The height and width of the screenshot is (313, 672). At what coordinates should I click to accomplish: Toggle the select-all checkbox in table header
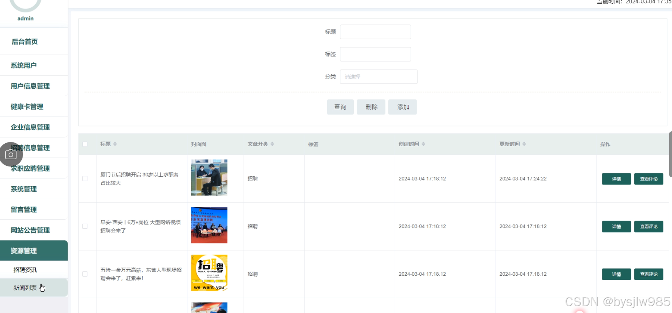click(85, 144)
